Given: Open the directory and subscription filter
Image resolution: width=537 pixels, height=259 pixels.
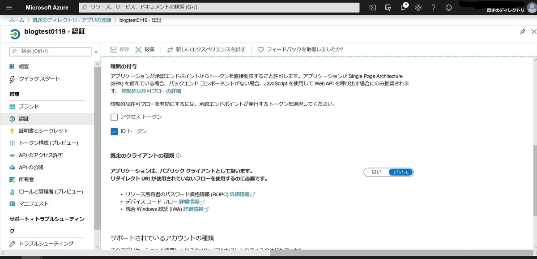Looking at the screenshot, I should pyautogui.click(x=388, y=7).
